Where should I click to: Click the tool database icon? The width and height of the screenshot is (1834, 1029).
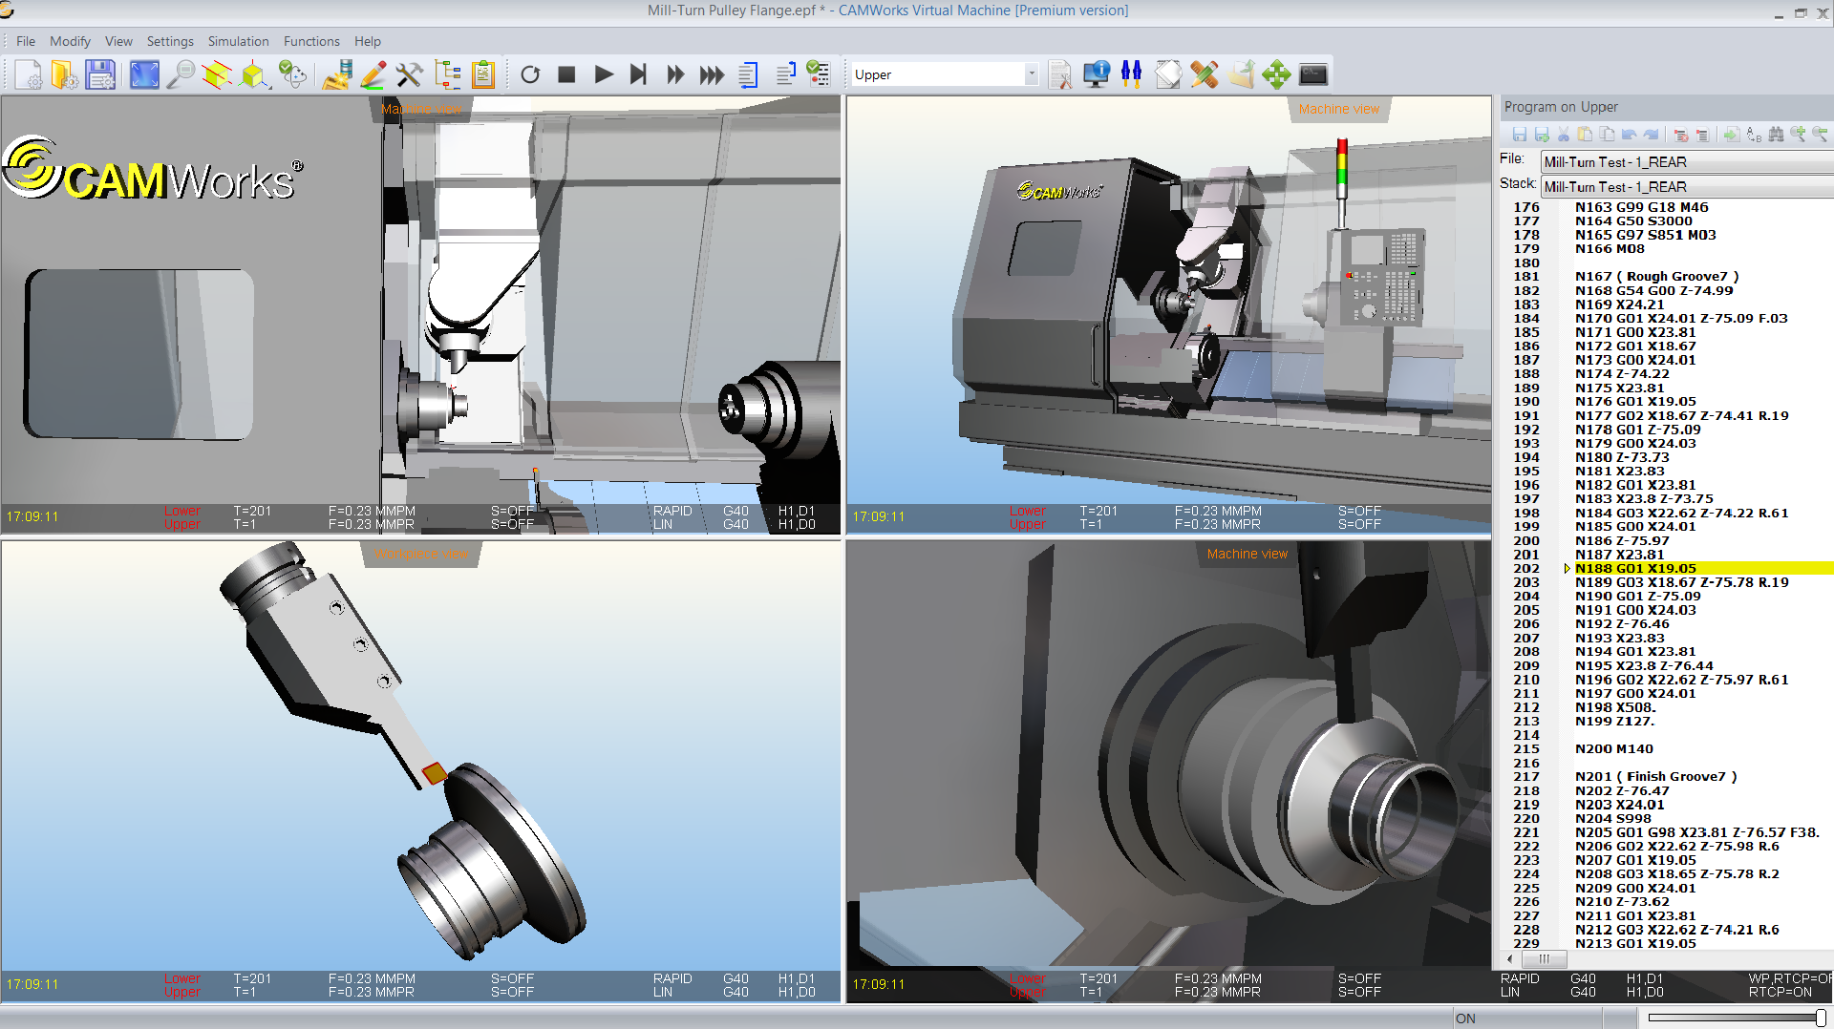click(x=336, y=74)
